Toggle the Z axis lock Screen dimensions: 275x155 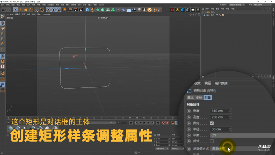[x=59, y=10]
